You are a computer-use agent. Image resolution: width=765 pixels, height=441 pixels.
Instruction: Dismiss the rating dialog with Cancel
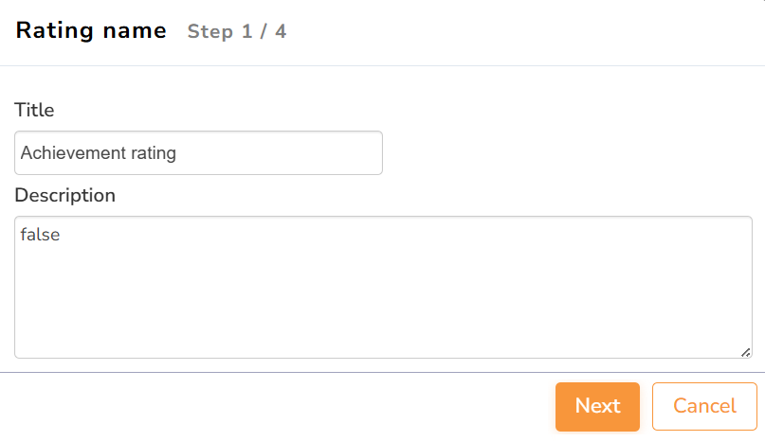(x=704, y=406)
